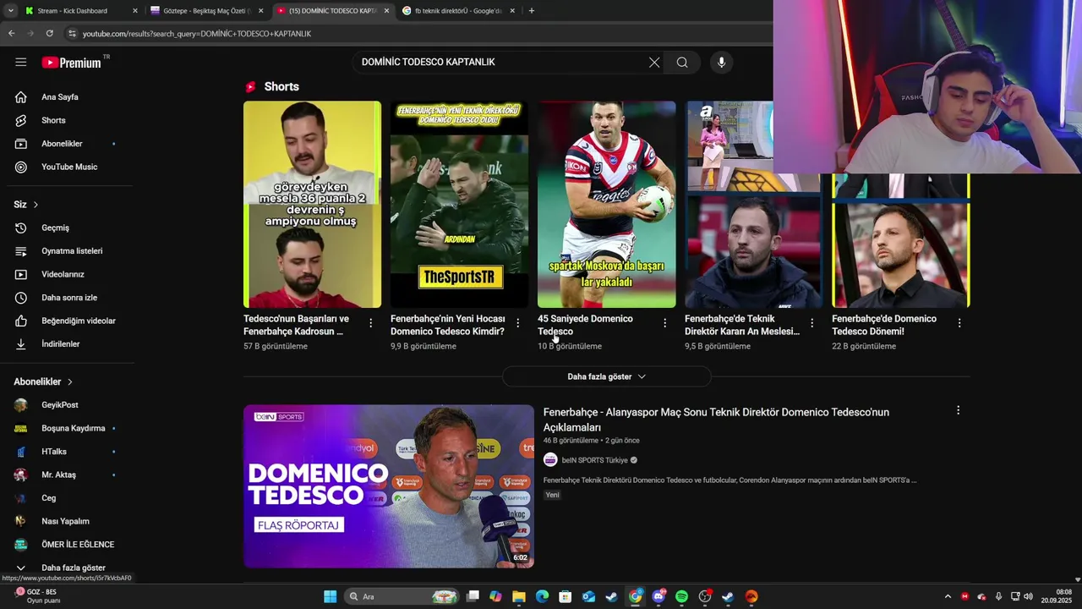Open Daha sonra izle list
Screen dimensions: 1082x609
click(68, 298)
